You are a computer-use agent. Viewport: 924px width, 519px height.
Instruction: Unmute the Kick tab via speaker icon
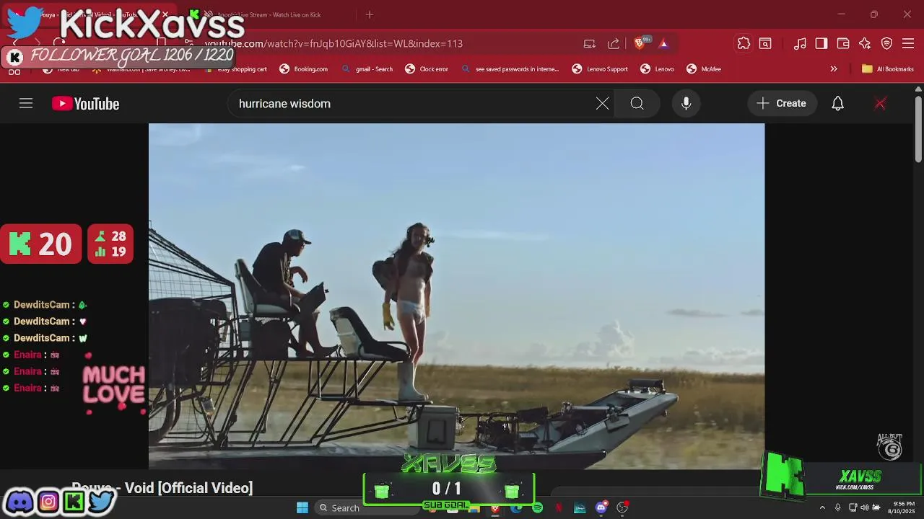click(208, 14)
